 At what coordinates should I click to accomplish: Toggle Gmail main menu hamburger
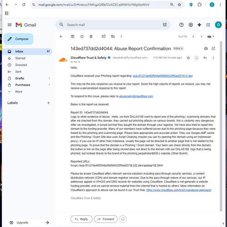[10, 25]
